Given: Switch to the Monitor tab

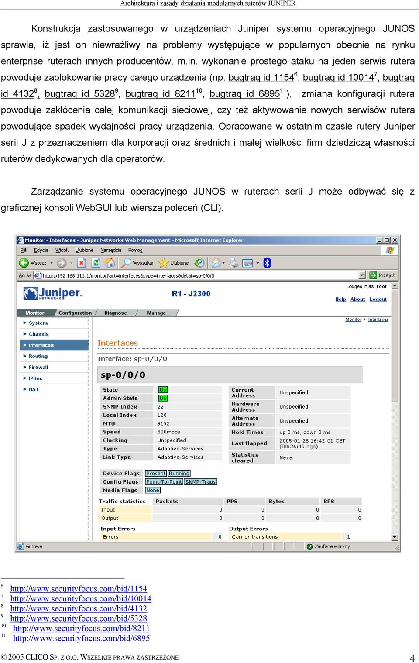Looking at the screenshot, I should coord(35,313).
